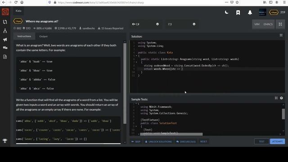Open the 15 Issues Reported link
The height and width of the screenshot is (162, 288).
[x=111, y=28]
